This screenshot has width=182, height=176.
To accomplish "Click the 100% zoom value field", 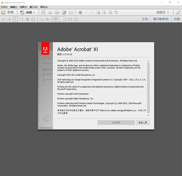I will [56, 19].
